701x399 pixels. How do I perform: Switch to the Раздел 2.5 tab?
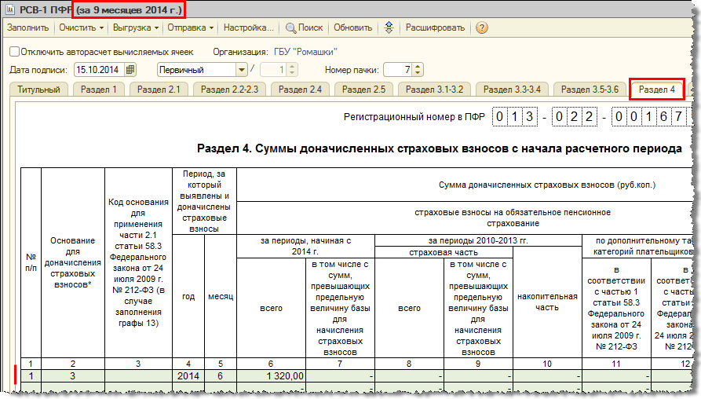pos(363,90)
